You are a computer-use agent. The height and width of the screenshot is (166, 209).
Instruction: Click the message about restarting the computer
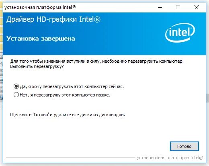[97, 64]
